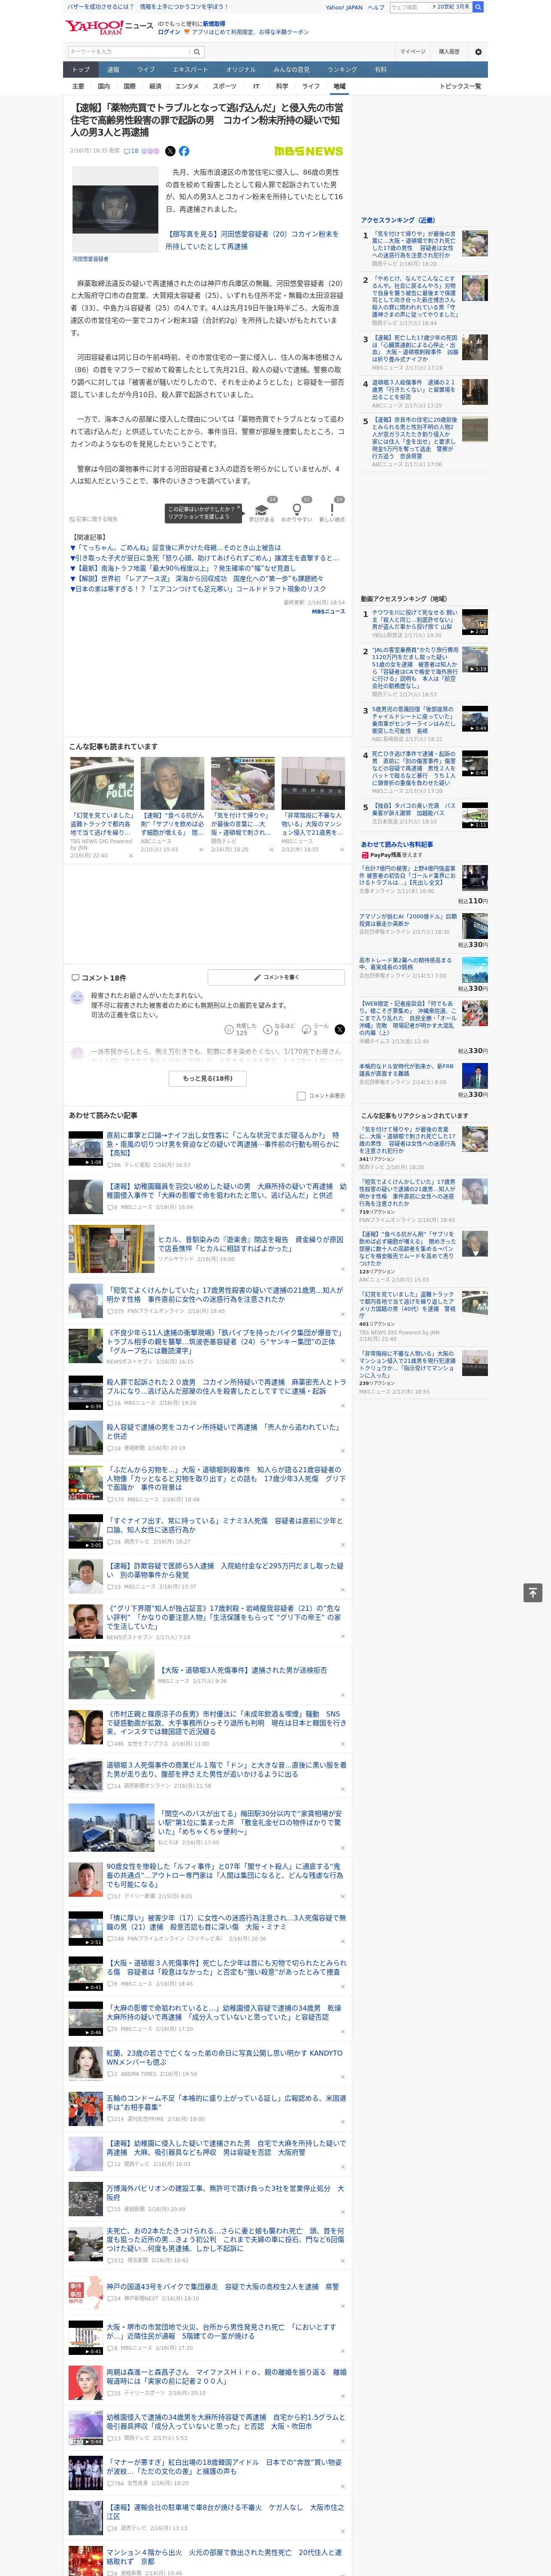
Task: Open related article 「てっちゃん、ごめんね」
Action: coord(176,548)
